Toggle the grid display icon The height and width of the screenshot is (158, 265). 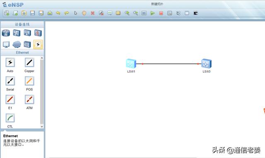[x=187, y=13]
